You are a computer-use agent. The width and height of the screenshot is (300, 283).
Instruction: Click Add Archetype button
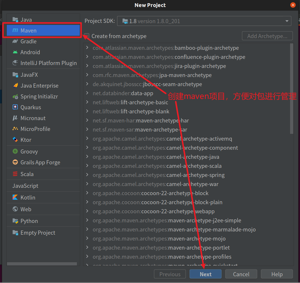[x=267, y=36]
